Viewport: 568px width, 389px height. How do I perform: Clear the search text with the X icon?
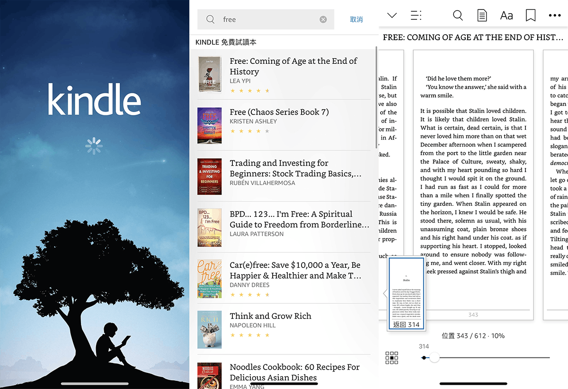tap(323, 19)
